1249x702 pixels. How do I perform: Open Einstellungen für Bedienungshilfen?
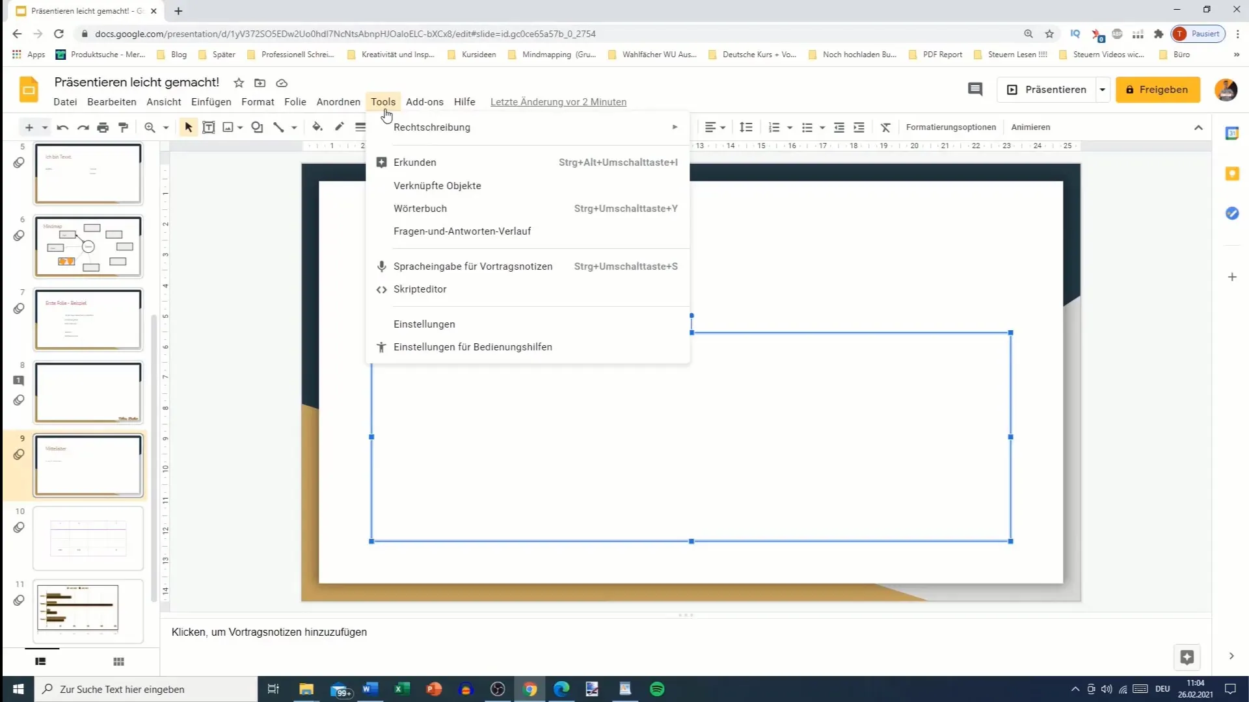[x=528, y=347]
